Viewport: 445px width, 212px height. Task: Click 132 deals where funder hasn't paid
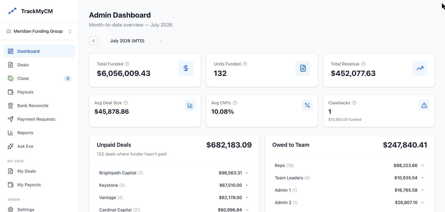(x=132, y=154)
